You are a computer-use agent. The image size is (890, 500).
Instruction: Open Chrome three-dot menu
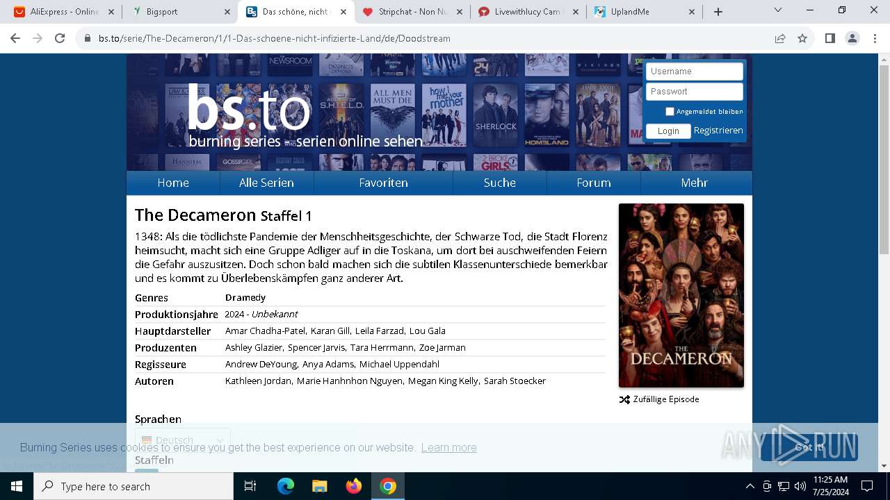click(875, 38)
